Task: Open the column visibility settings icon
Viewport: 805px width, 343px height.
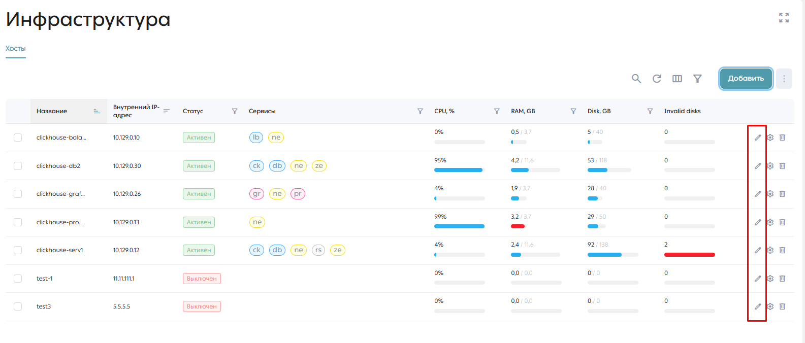Action: click(677, 79)
